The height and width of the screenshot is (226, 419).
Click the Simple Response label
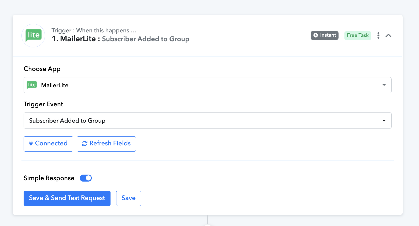[49, 178]
